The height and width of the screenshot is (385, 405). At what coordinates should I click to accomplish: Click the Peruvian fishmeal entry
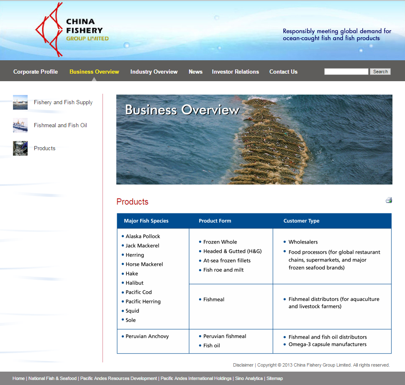pyautogui.click(x=225, y=336)
